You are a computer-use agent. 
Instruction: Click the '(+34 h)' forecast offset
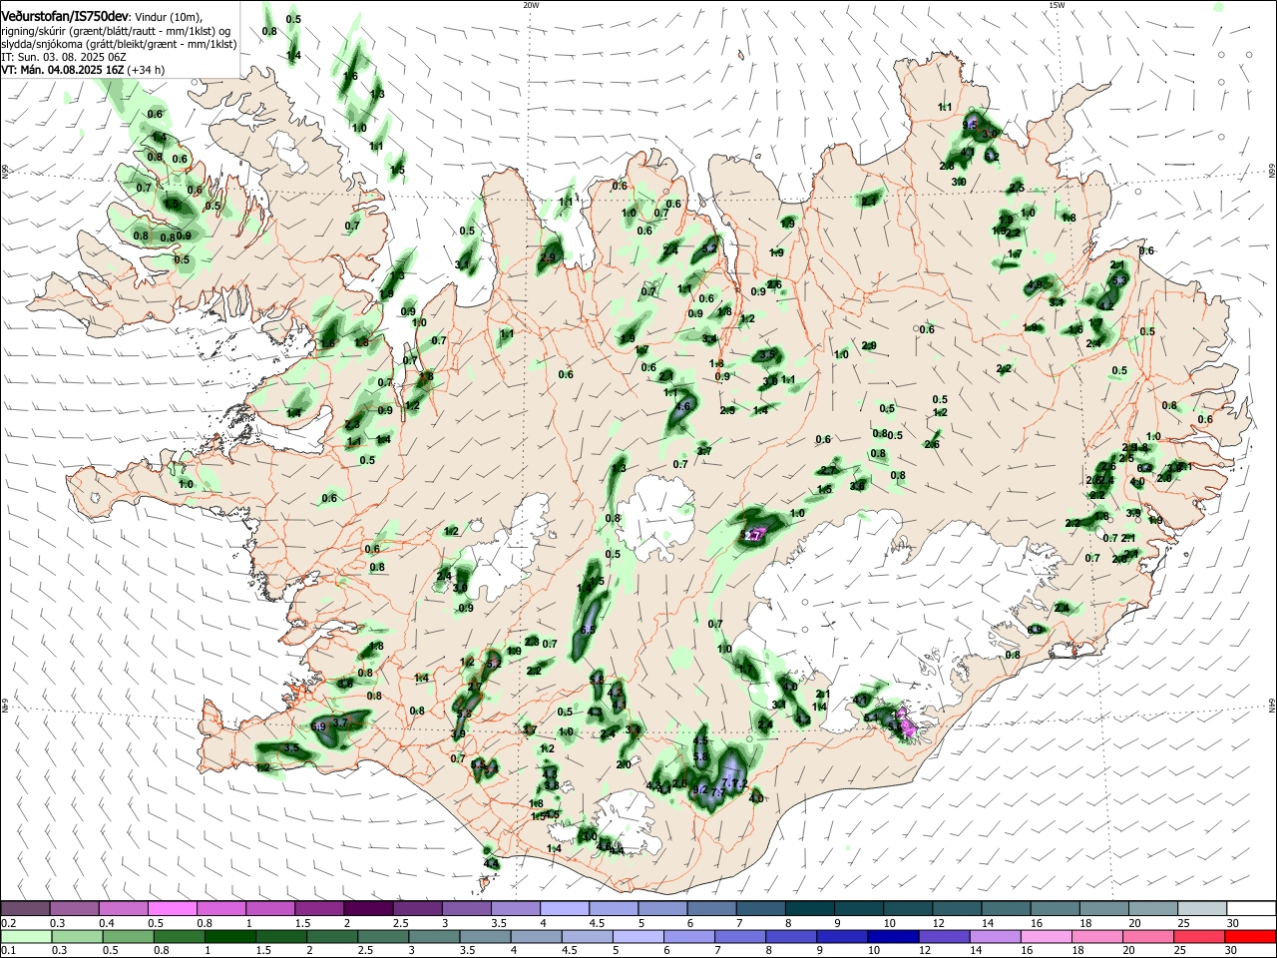pyautogui.click(x=146, y=70)
